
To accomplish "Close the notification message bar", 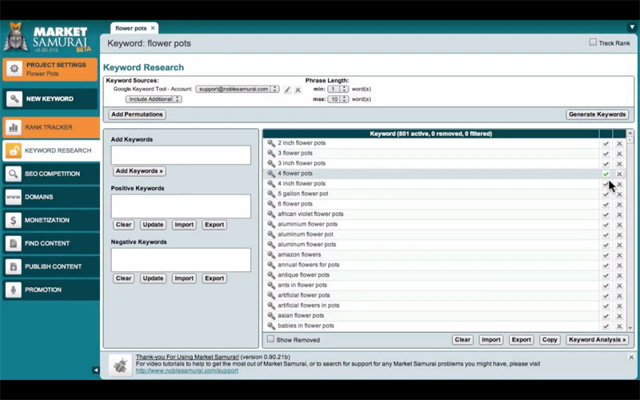I will tap(631, 357).
